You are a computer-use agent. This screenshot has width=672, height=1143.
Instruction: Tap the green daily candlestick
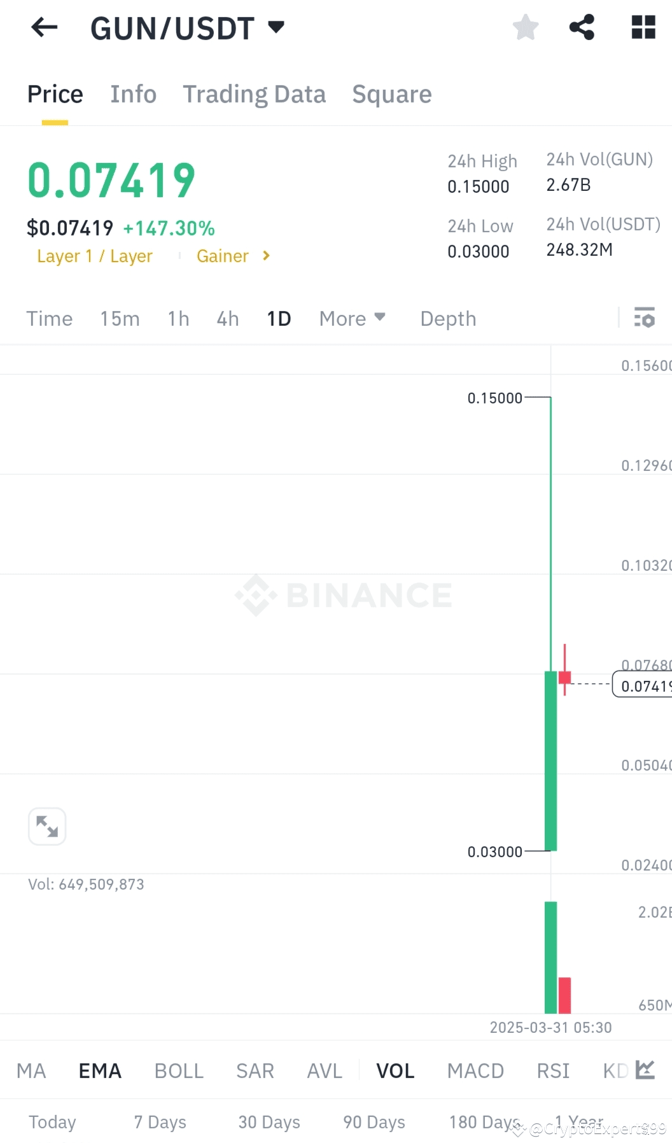(550, 761)
